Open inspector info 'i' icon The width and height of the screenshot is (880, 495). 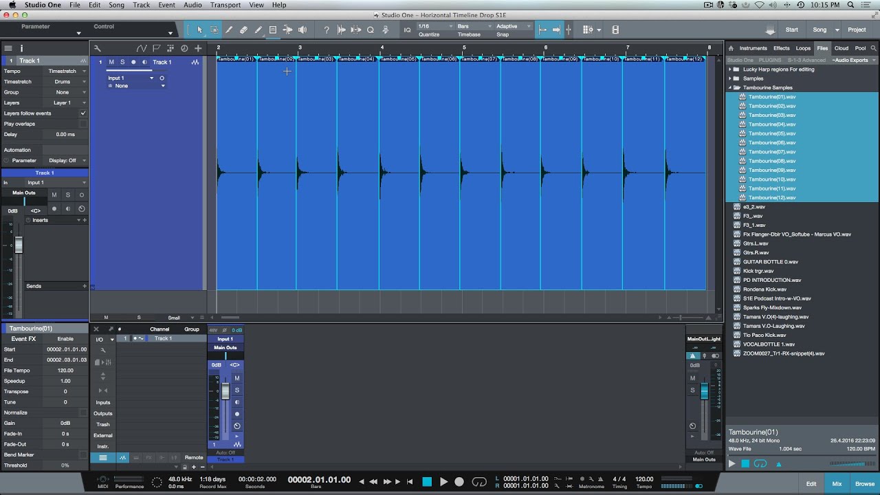click(x=21, y=48)
